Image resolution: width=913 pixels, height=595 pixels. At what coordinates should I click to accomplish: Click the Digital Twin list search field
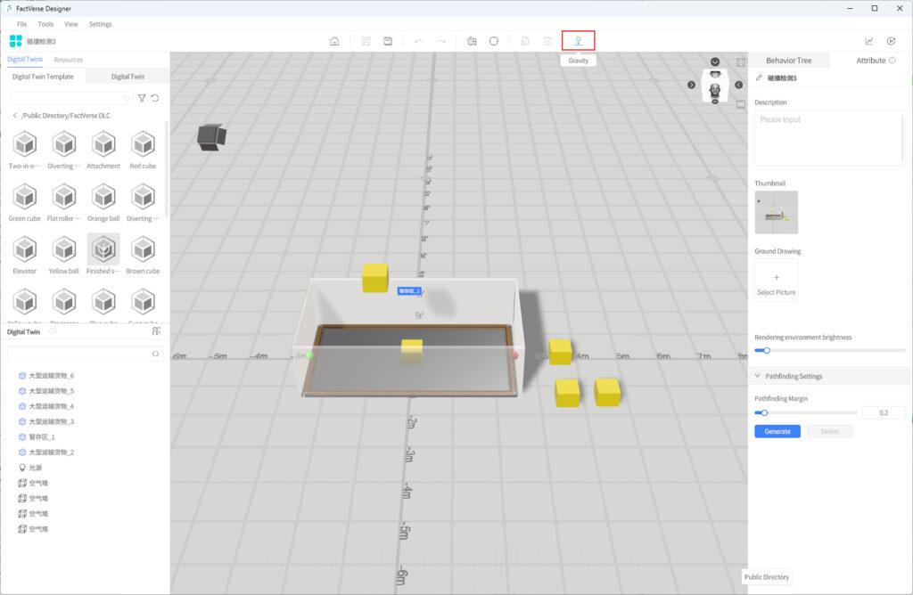coord(85,354)
